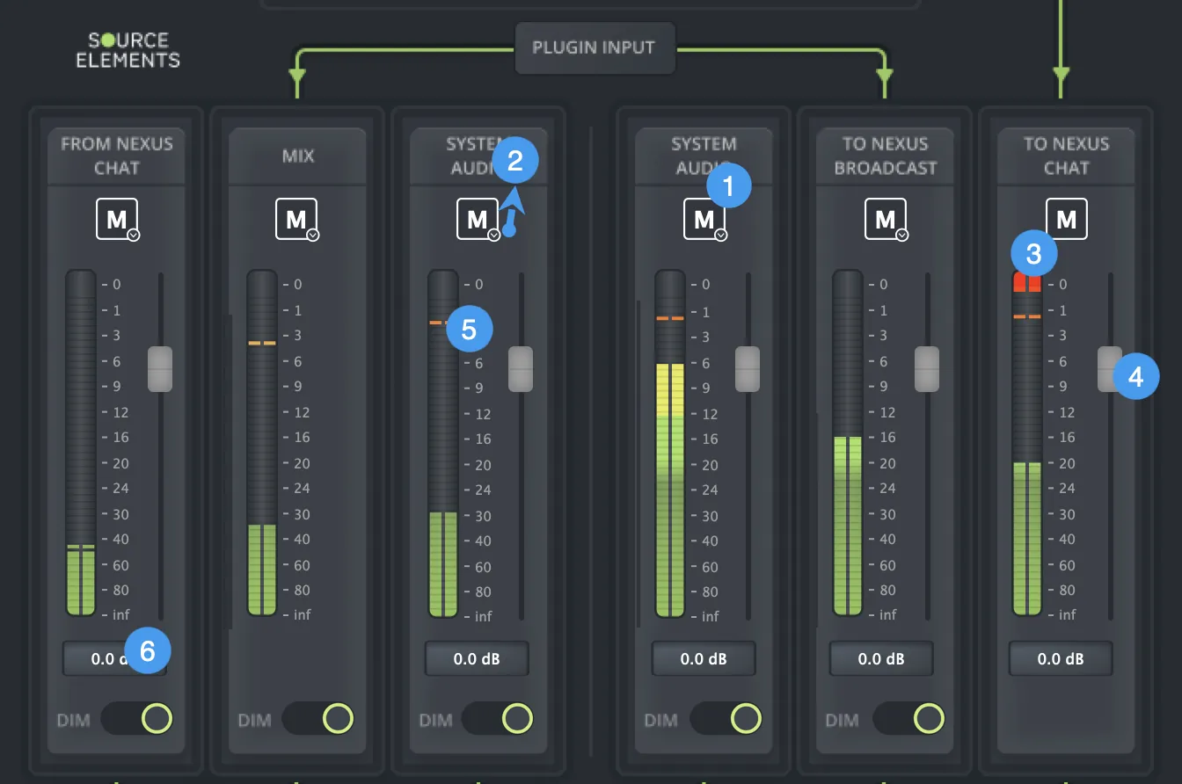Click the MIX channel title

(297, 156)
